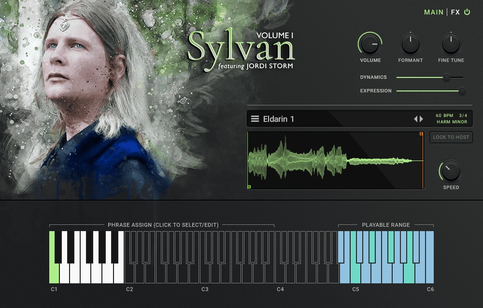This screenshot has width=483, height=308.
Task: Click the Dynamics slider handle
Action: pos(447,77)
